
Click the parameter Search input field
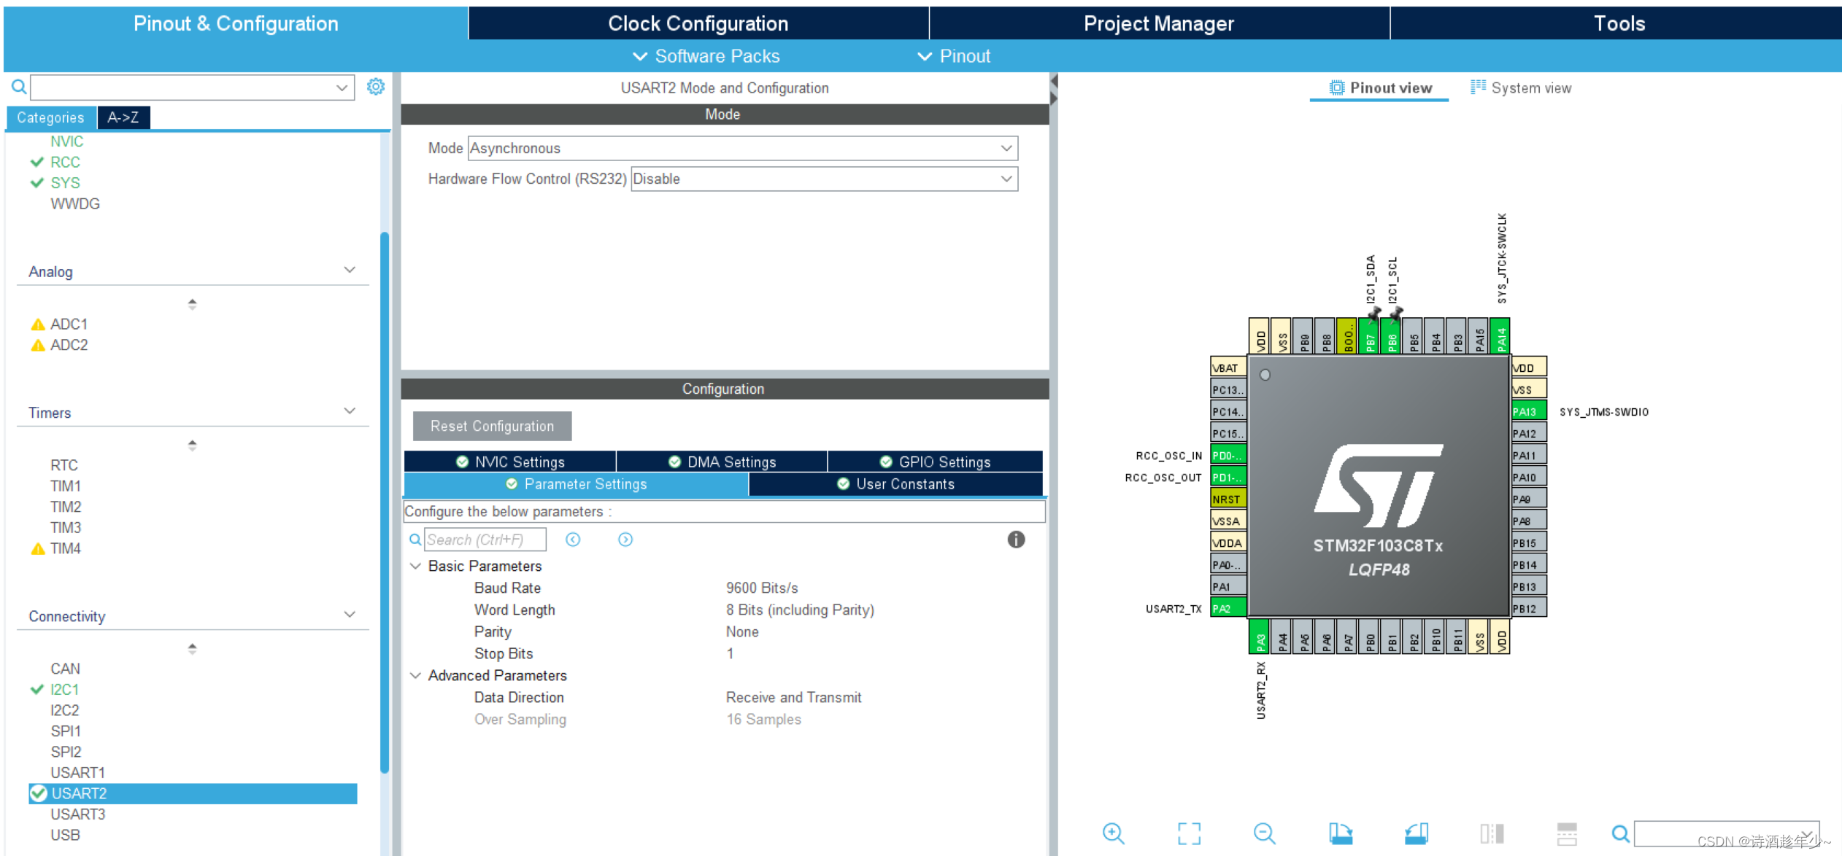pos(485,540)
